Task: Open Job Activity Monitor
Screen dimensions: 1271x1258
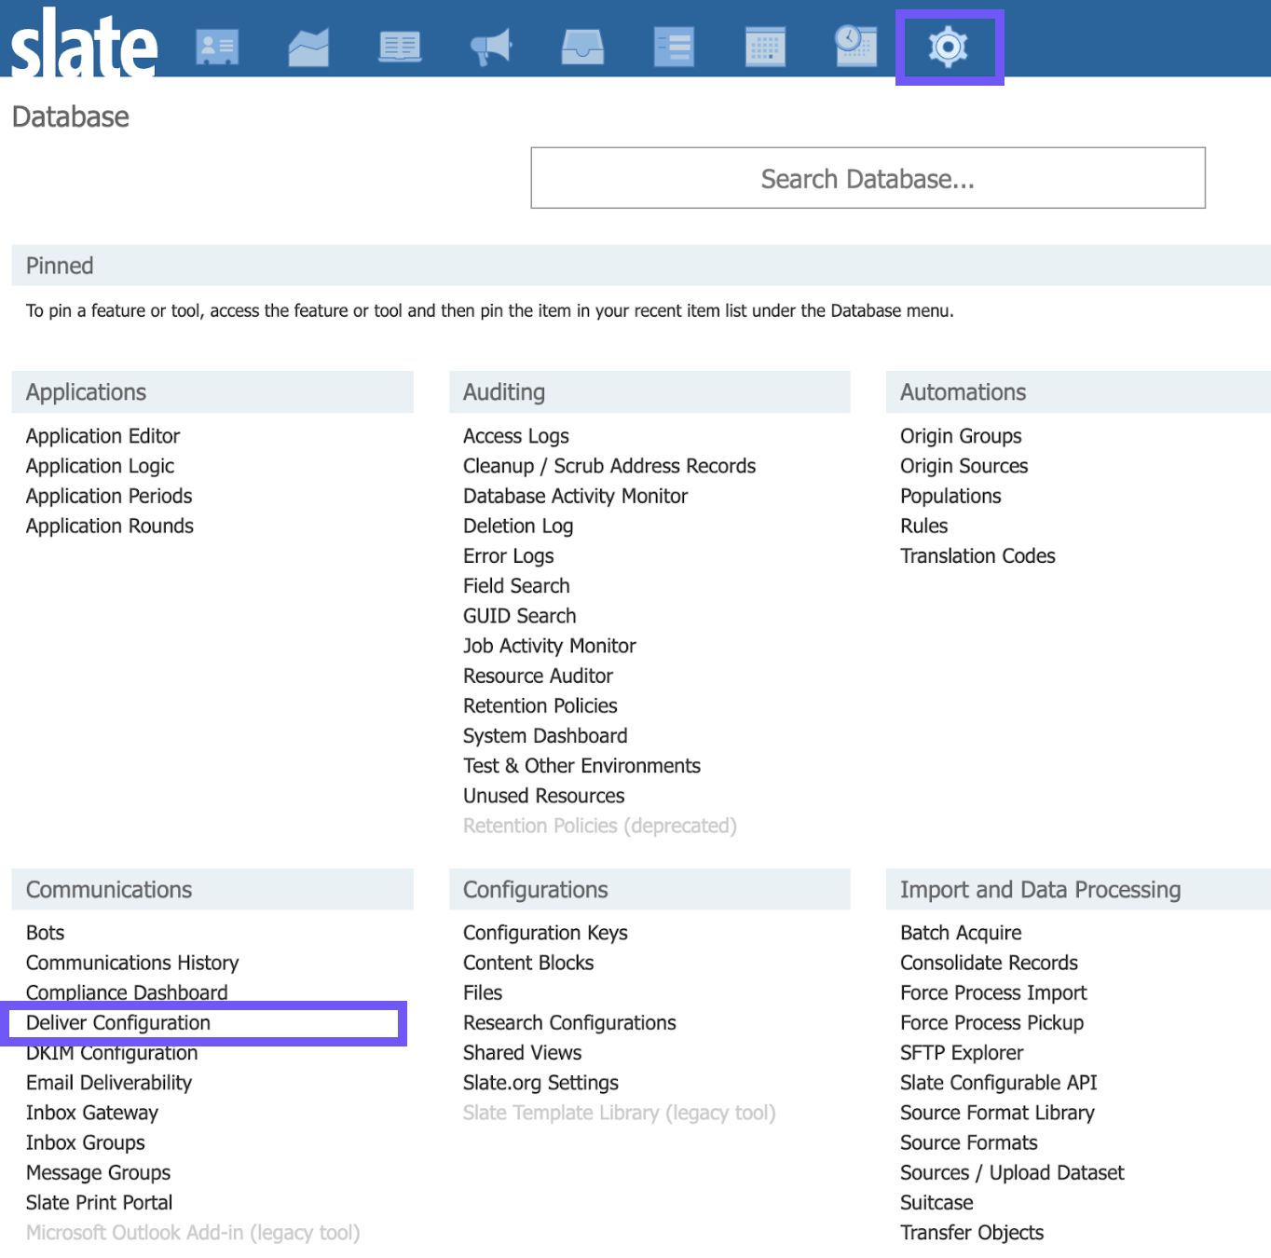Action: point(550,646)
